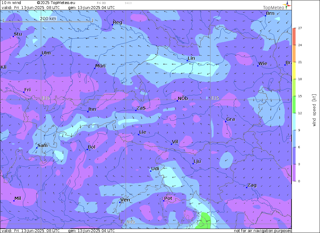Click the 18-21 kt yellow legend band
This screenshot has height=233, width=320.
click(x=294, y=71)
